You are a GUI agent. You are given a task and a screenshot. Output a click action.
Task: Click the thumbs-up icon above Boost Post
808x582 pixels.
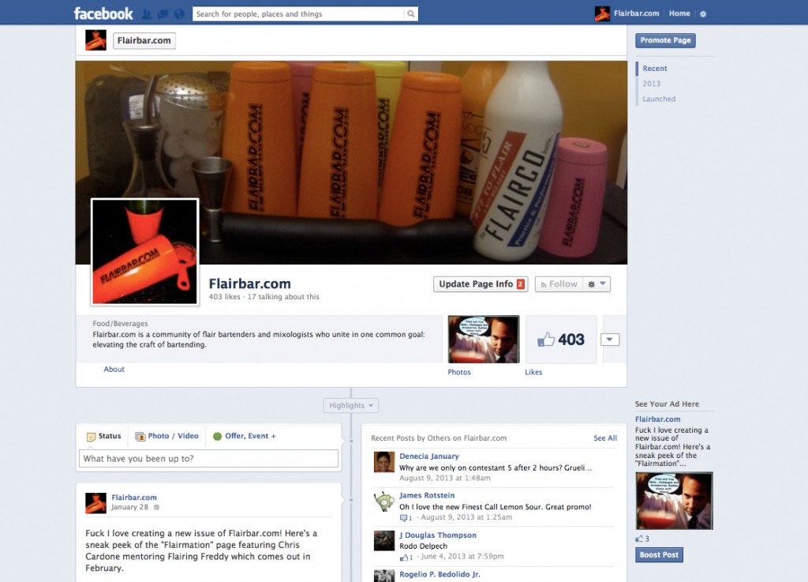coord(639,539)
